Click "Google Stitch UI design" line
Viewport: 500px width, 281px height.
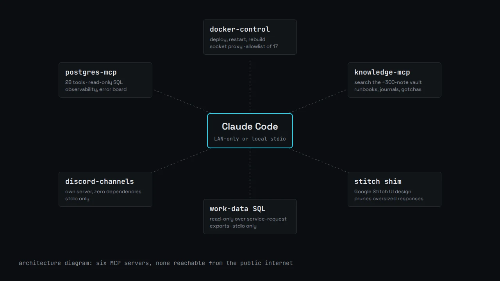coord(383,192)
